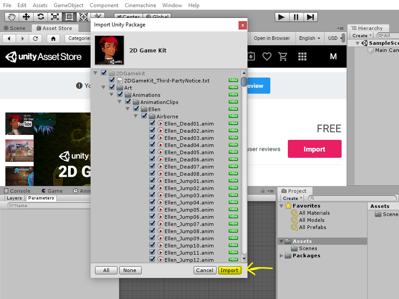The image size is (399, 299).
Task: Open the Assets menu
Action: [40, 5]
